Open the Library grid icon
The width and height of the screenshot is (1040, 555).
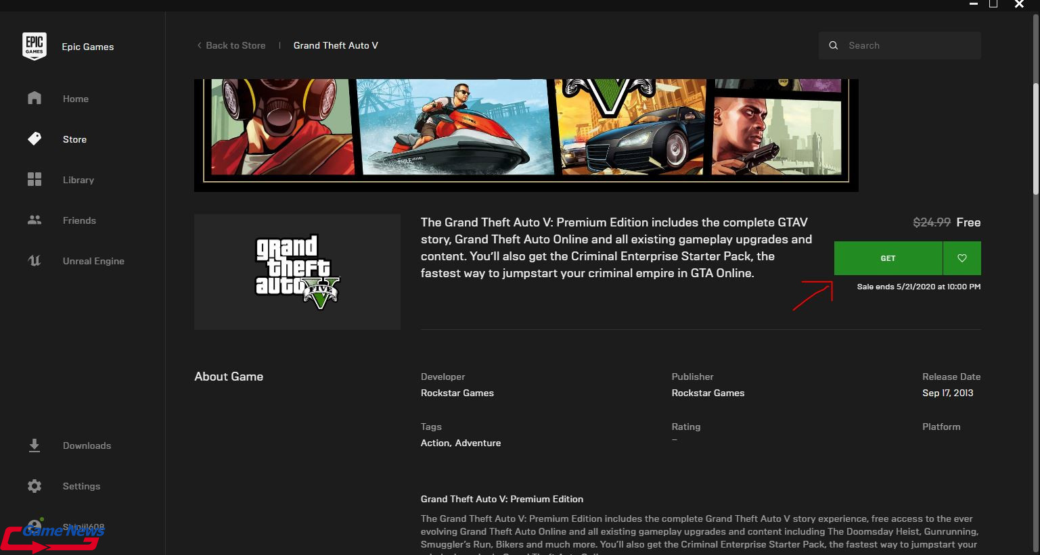pyautogui.click(x=35, y=180)
